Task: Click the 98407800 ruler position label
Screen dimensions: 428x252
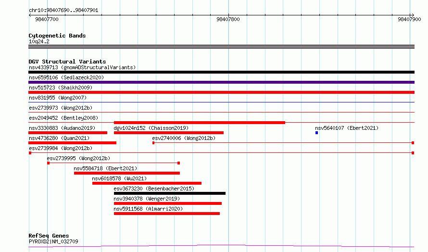Action: [x=228, y=19]
